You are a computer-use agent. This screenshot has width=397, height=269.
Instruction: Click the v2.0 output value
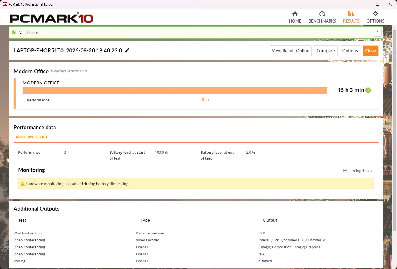tap(262, 233)
